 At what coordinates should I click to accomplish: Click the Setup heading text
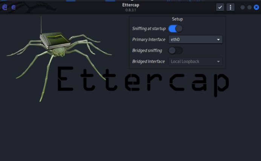tap(177, 19)
